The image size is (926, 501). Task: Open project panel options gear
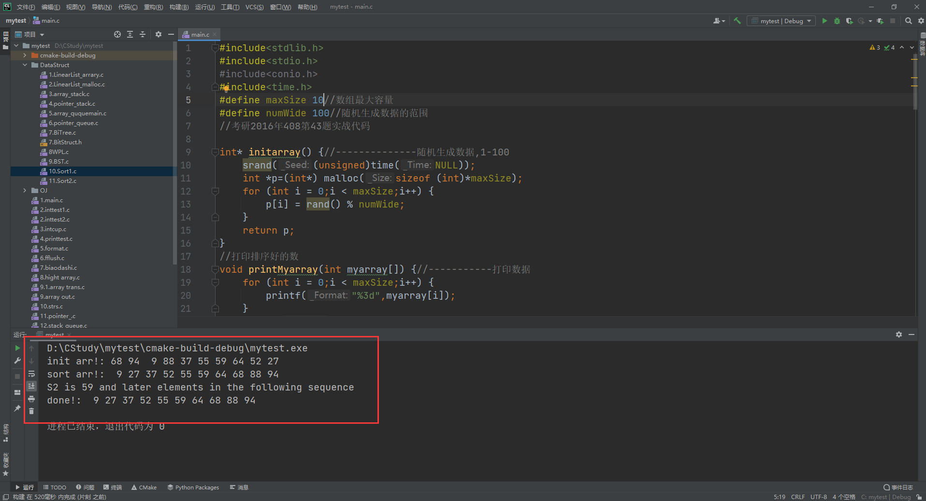(159, 34)
